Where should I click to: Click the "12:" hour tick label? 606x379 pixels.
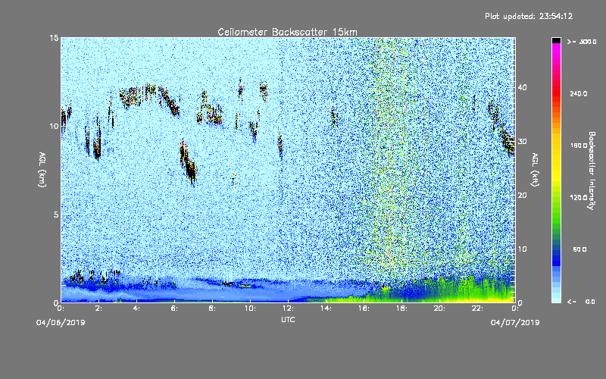click(288, 309)
